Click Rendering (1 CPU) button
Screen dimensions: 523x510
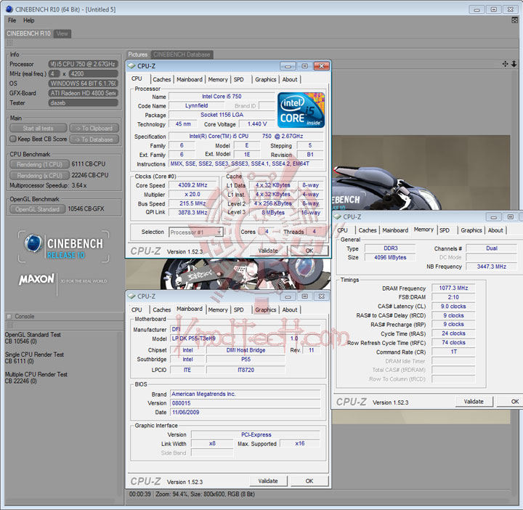(x=40, y=164)
